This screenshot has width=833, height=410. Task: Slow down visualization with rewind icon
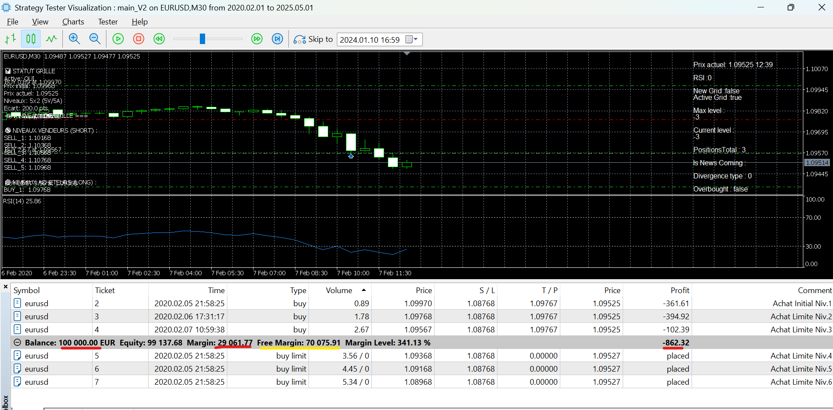tap(159, 39)
